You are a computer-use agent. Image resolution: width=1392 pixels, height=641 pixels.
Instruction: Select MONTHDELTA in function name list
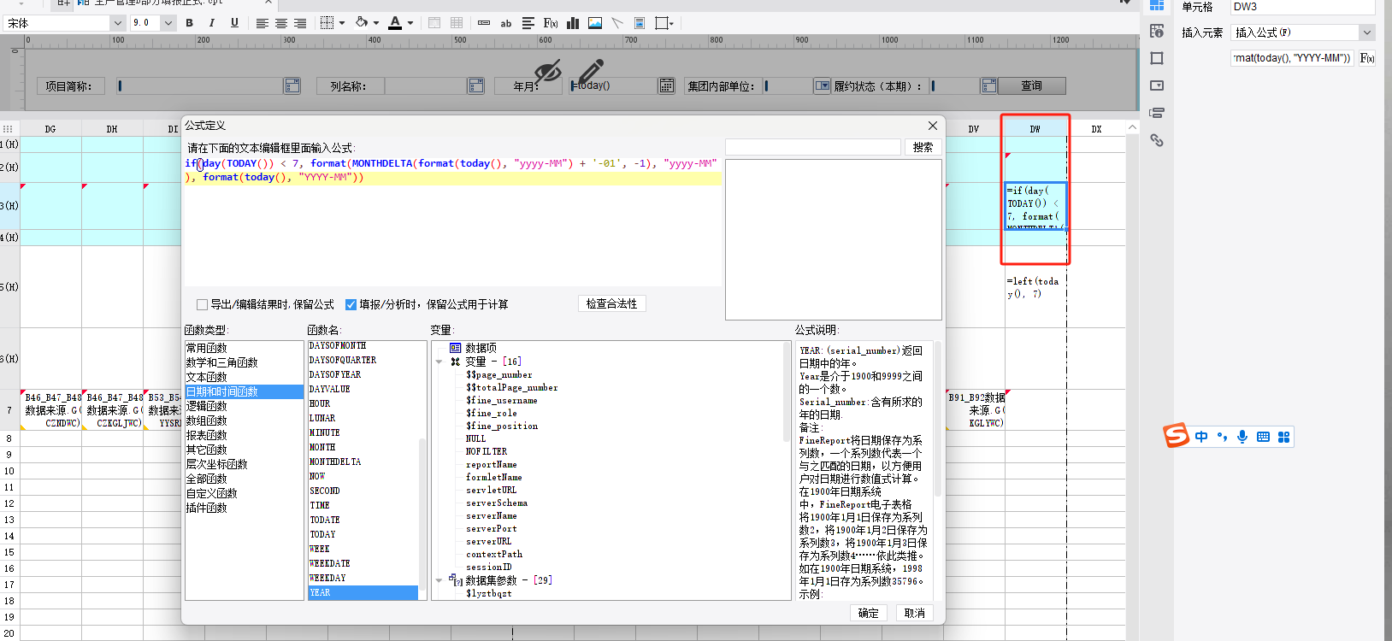(x=363, y=462)
